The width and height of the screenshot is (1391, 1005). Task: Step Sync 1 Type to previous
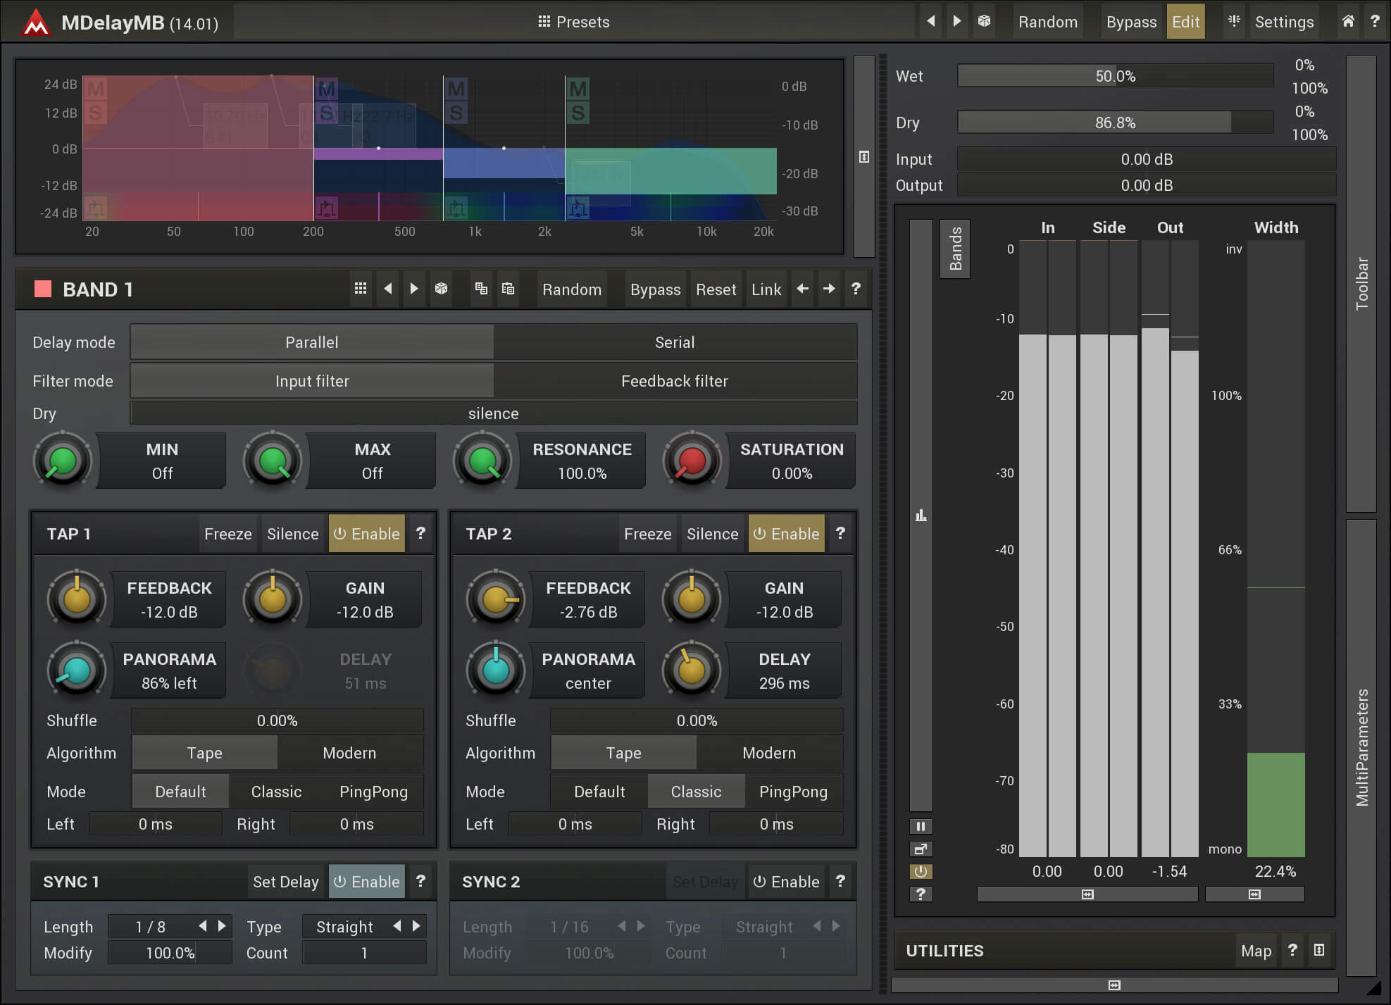coord(397,926)
